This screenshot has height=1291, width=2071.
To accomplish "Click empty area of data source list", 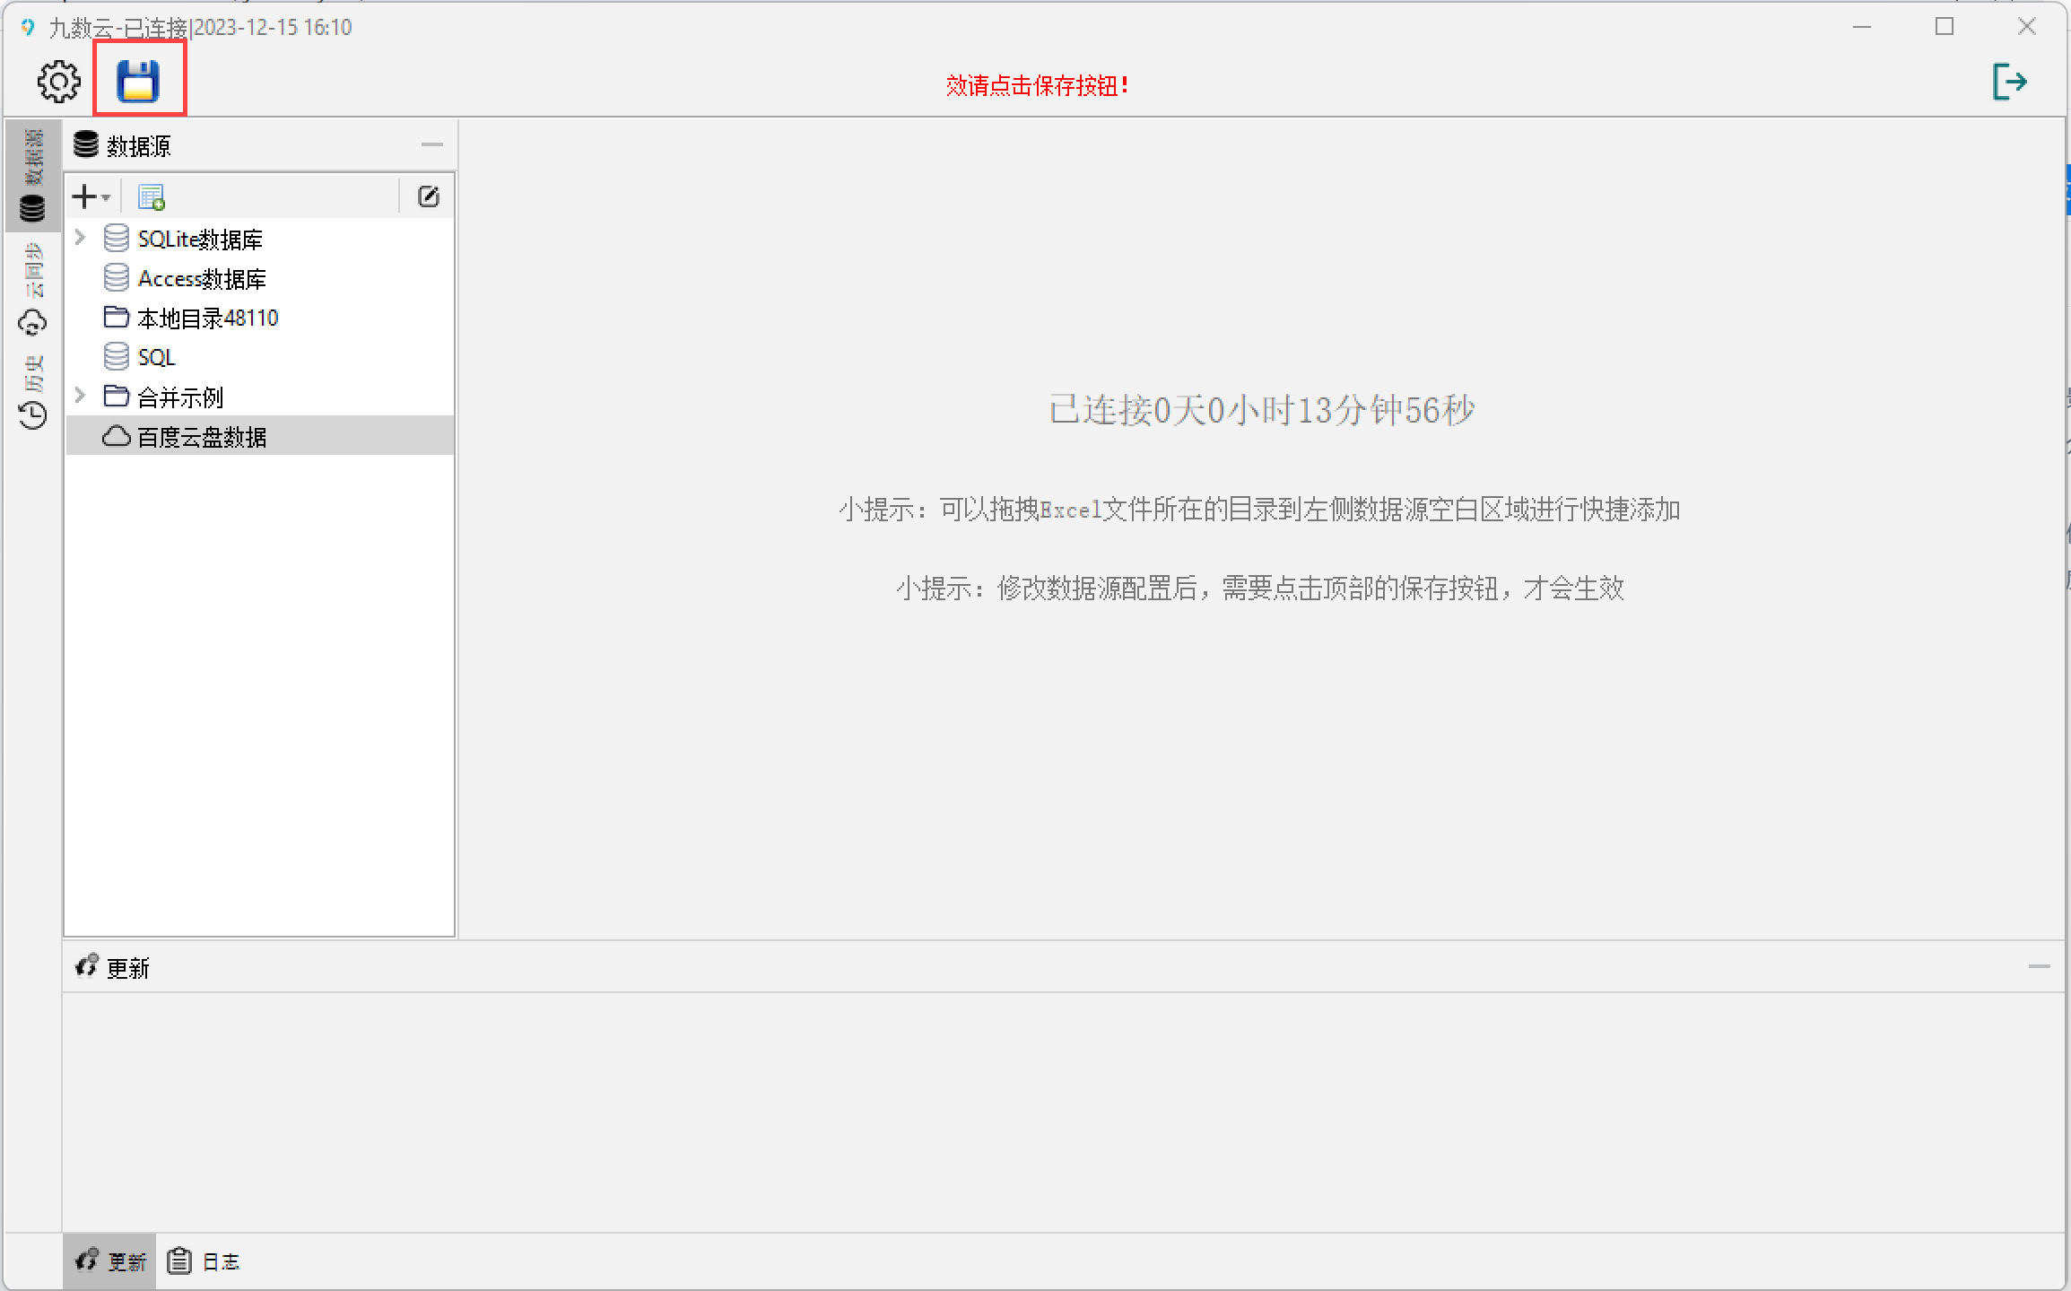I will (260, 700).
